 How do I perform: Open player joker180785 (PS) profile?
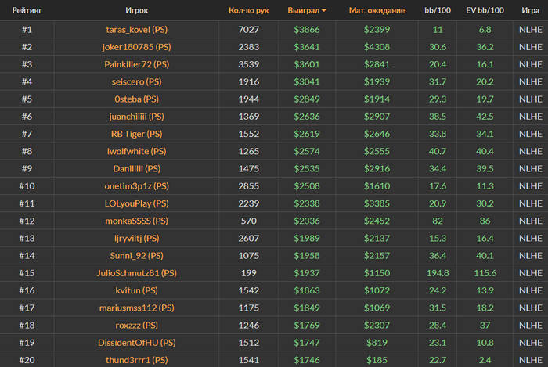tap(136, 46)
